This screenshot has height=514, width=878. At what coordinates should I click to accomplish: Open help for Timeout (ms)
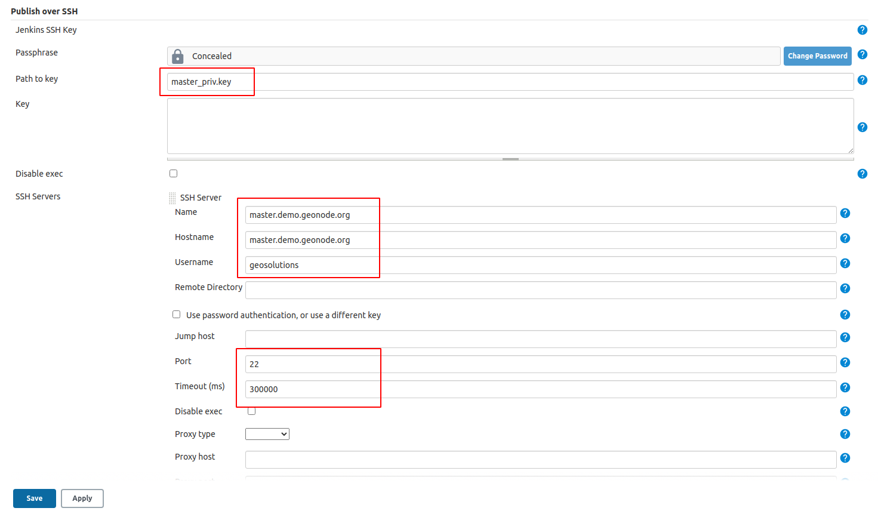[845, 387]
